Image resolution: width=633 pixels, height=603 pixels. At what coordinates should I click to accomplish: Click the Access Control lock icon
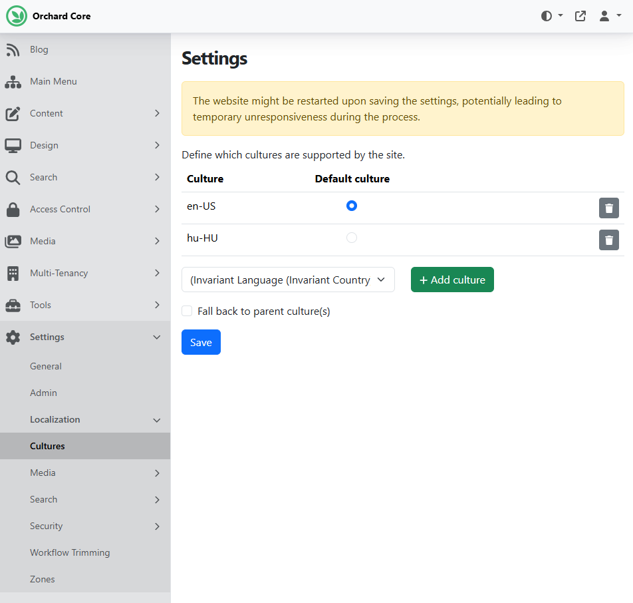(x=13, y=210)
